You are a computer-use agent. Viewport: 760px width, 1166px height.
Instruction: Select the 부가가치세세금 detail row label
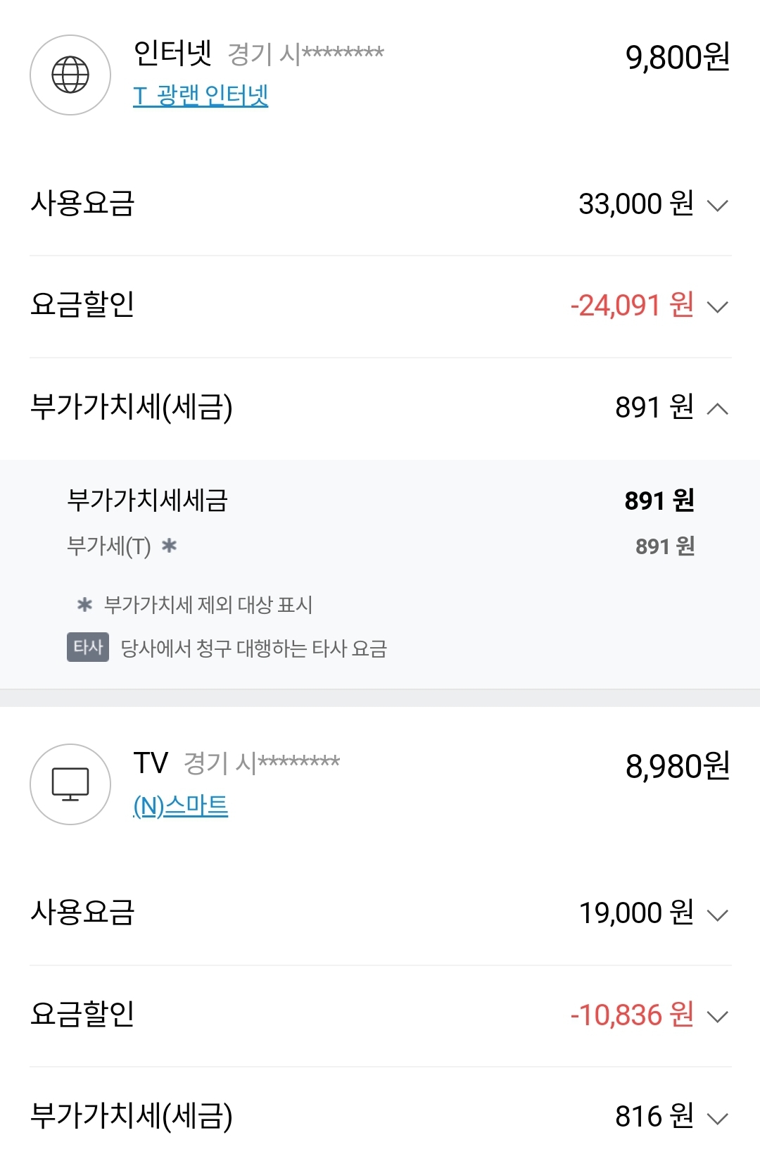(147, 500)
